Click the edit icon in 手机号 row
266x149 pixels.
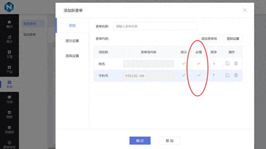(227, 75)
